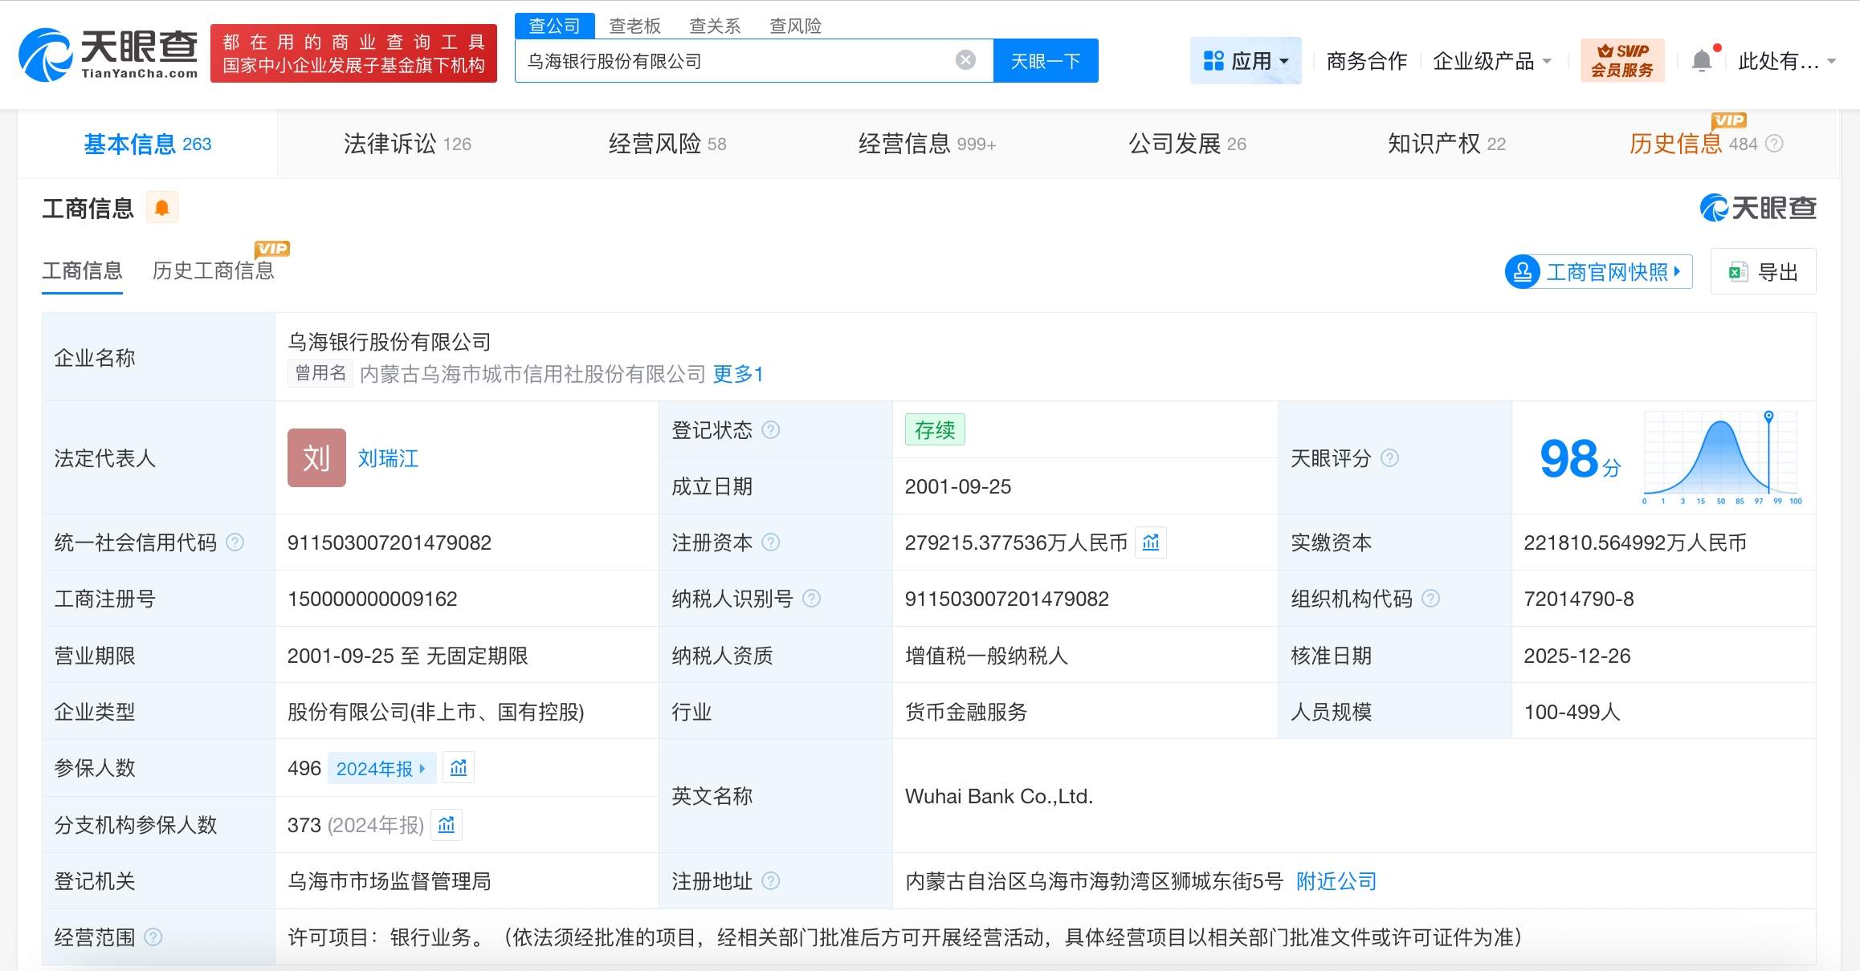The width and height of the screenshot is (1860, 971).
Task: Clear the search box with the X icon
Action: coord(965,60)
